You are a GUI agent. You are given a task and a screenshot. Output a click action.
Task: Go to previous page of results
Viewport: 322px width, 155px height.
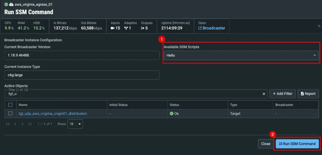[15, 124]
